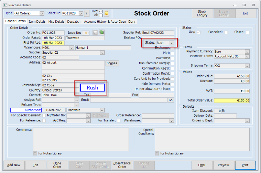261x173 pixels.
Task: Toggle the Live checkbox in the header
Action: coord(101,11)
